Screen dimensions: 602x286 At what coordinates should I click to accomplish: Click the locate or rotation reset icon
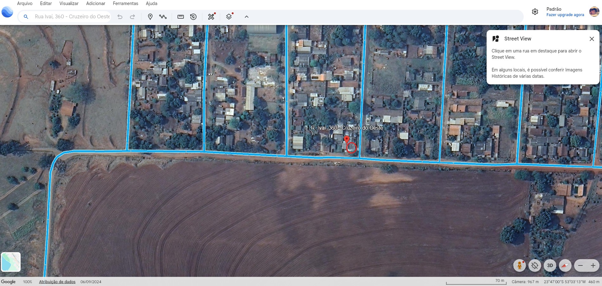535,265
